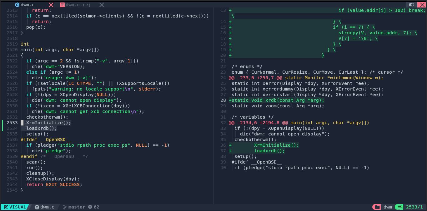Click the added XrmInitialize(); line in dwm.c.rej
The height and width of the screenshot is (211, 427).
click(x=276, y=145)
